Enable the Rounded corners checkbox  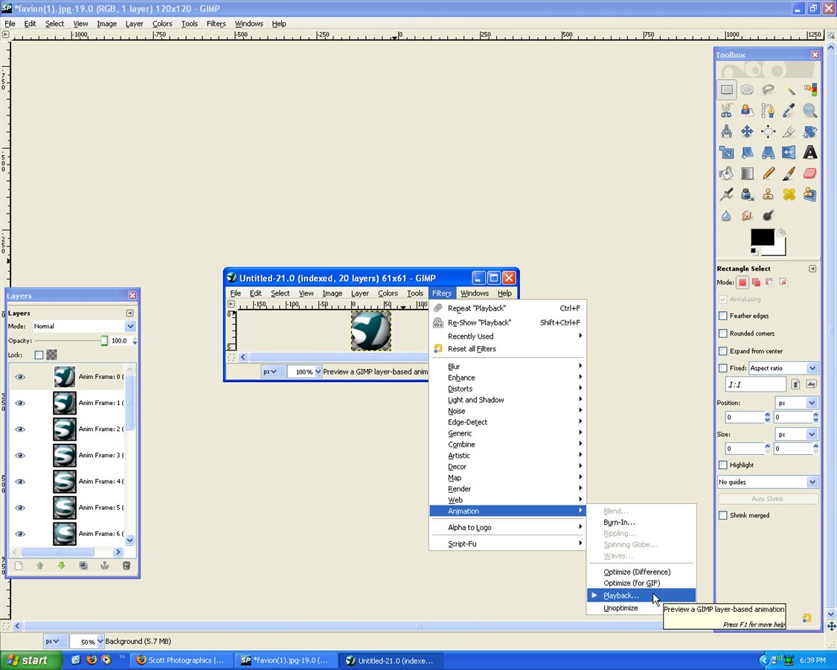722,334
